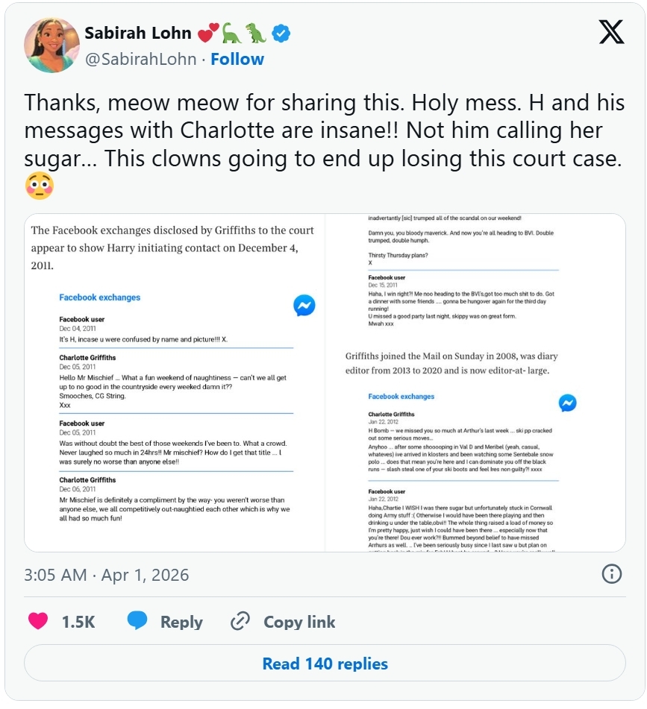Open the left Facebook exchanges image
This screenshot has width=647, height=709.
click(175, 383)
